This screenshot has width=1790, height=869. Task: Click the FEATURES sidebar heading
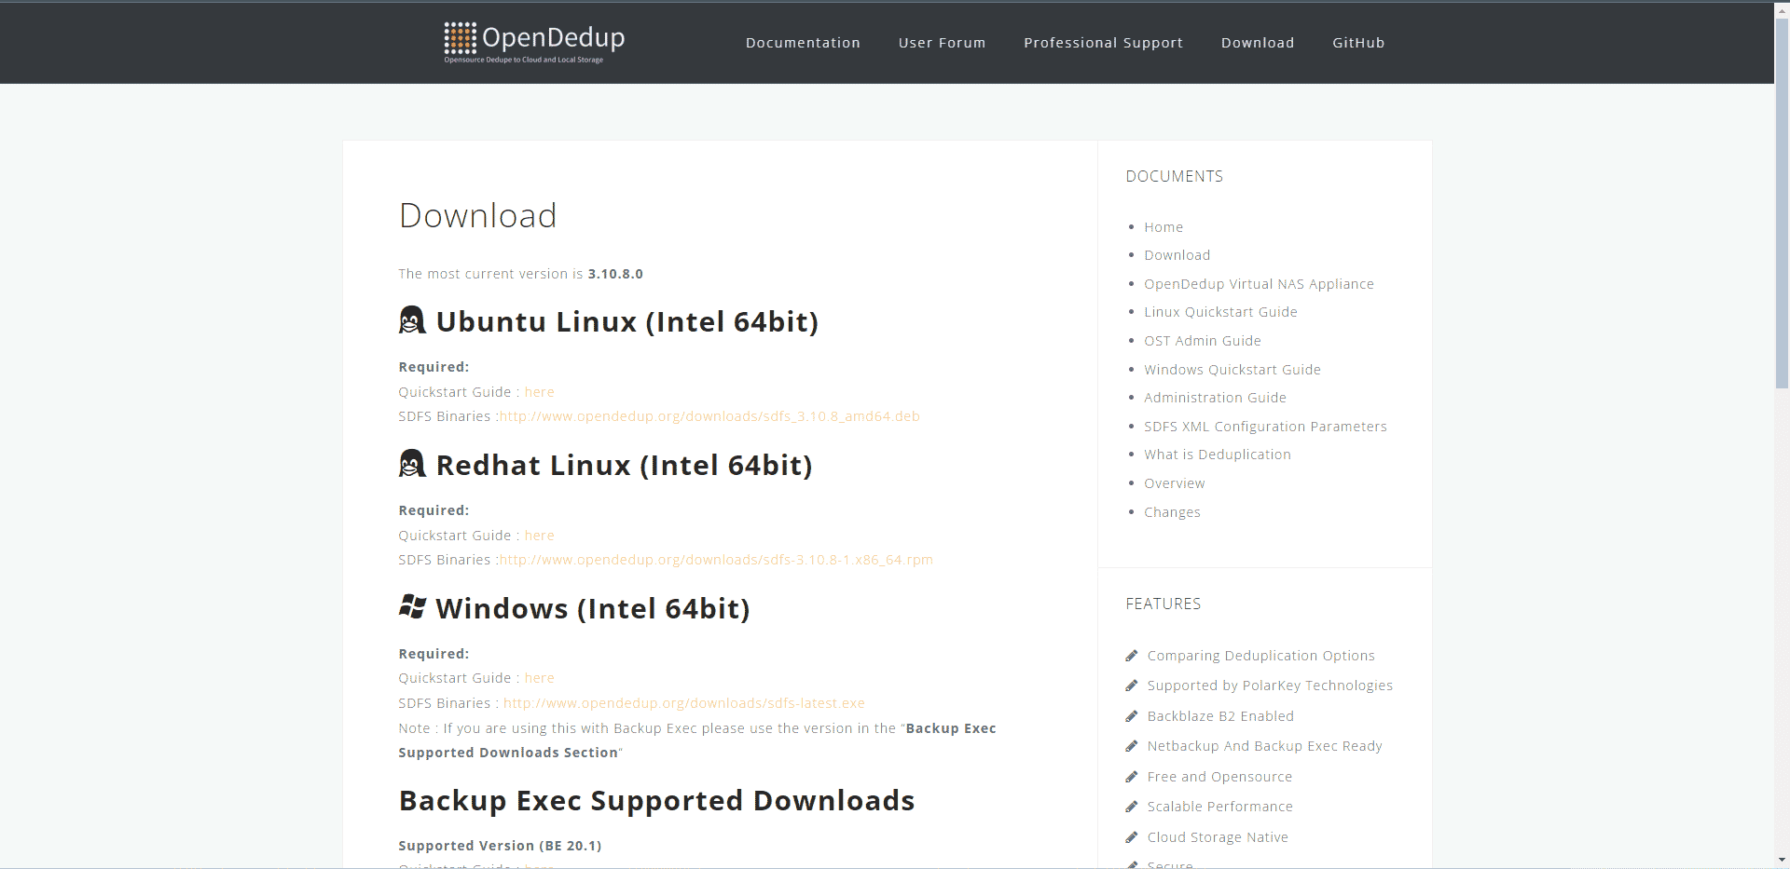pos(1163,604)
